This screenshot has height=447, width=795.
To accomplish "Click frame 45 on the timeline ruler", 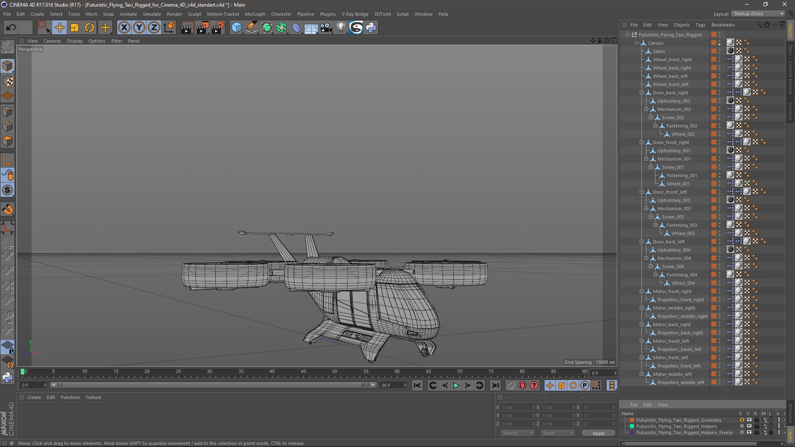I will (x=304, y=372).
